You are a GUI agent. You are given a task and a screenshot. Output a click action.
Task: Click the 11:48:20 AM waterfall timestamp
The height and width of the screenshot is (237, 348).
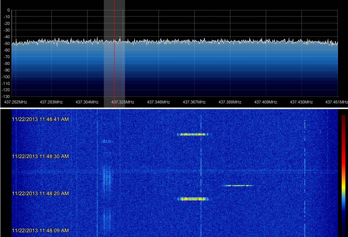[x=41, y=194]
